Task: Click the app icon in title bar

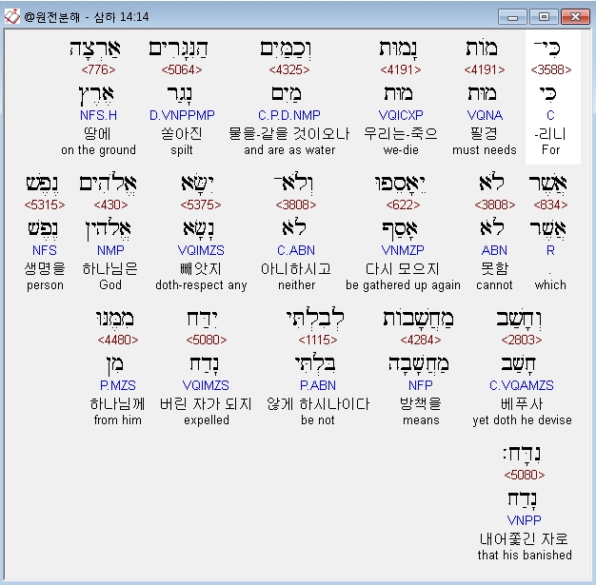Action: point(11,16)
